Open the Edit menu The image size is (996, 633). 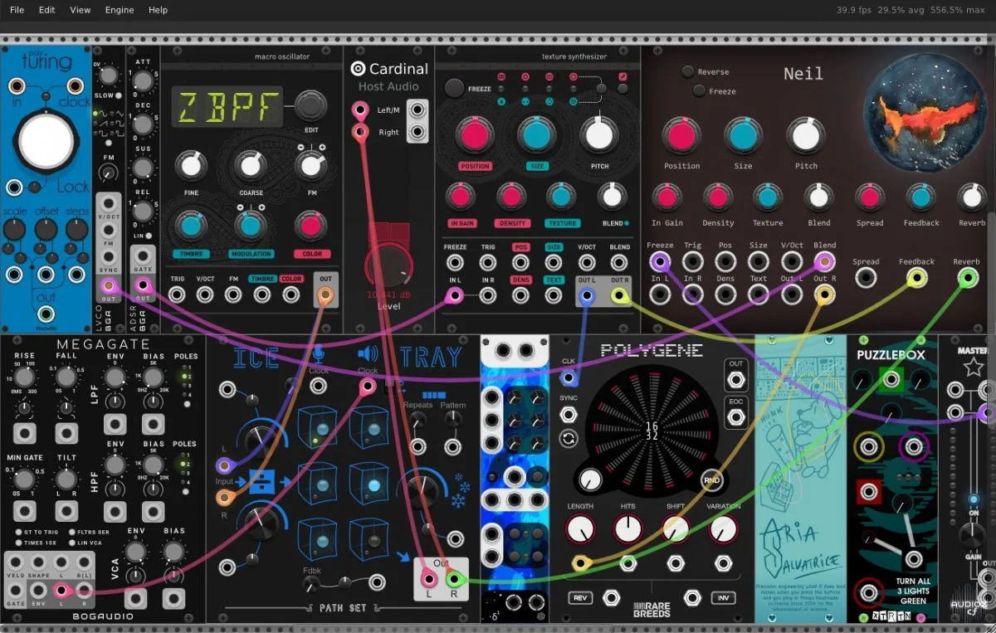pyautogui.click(x=46, y=10)
